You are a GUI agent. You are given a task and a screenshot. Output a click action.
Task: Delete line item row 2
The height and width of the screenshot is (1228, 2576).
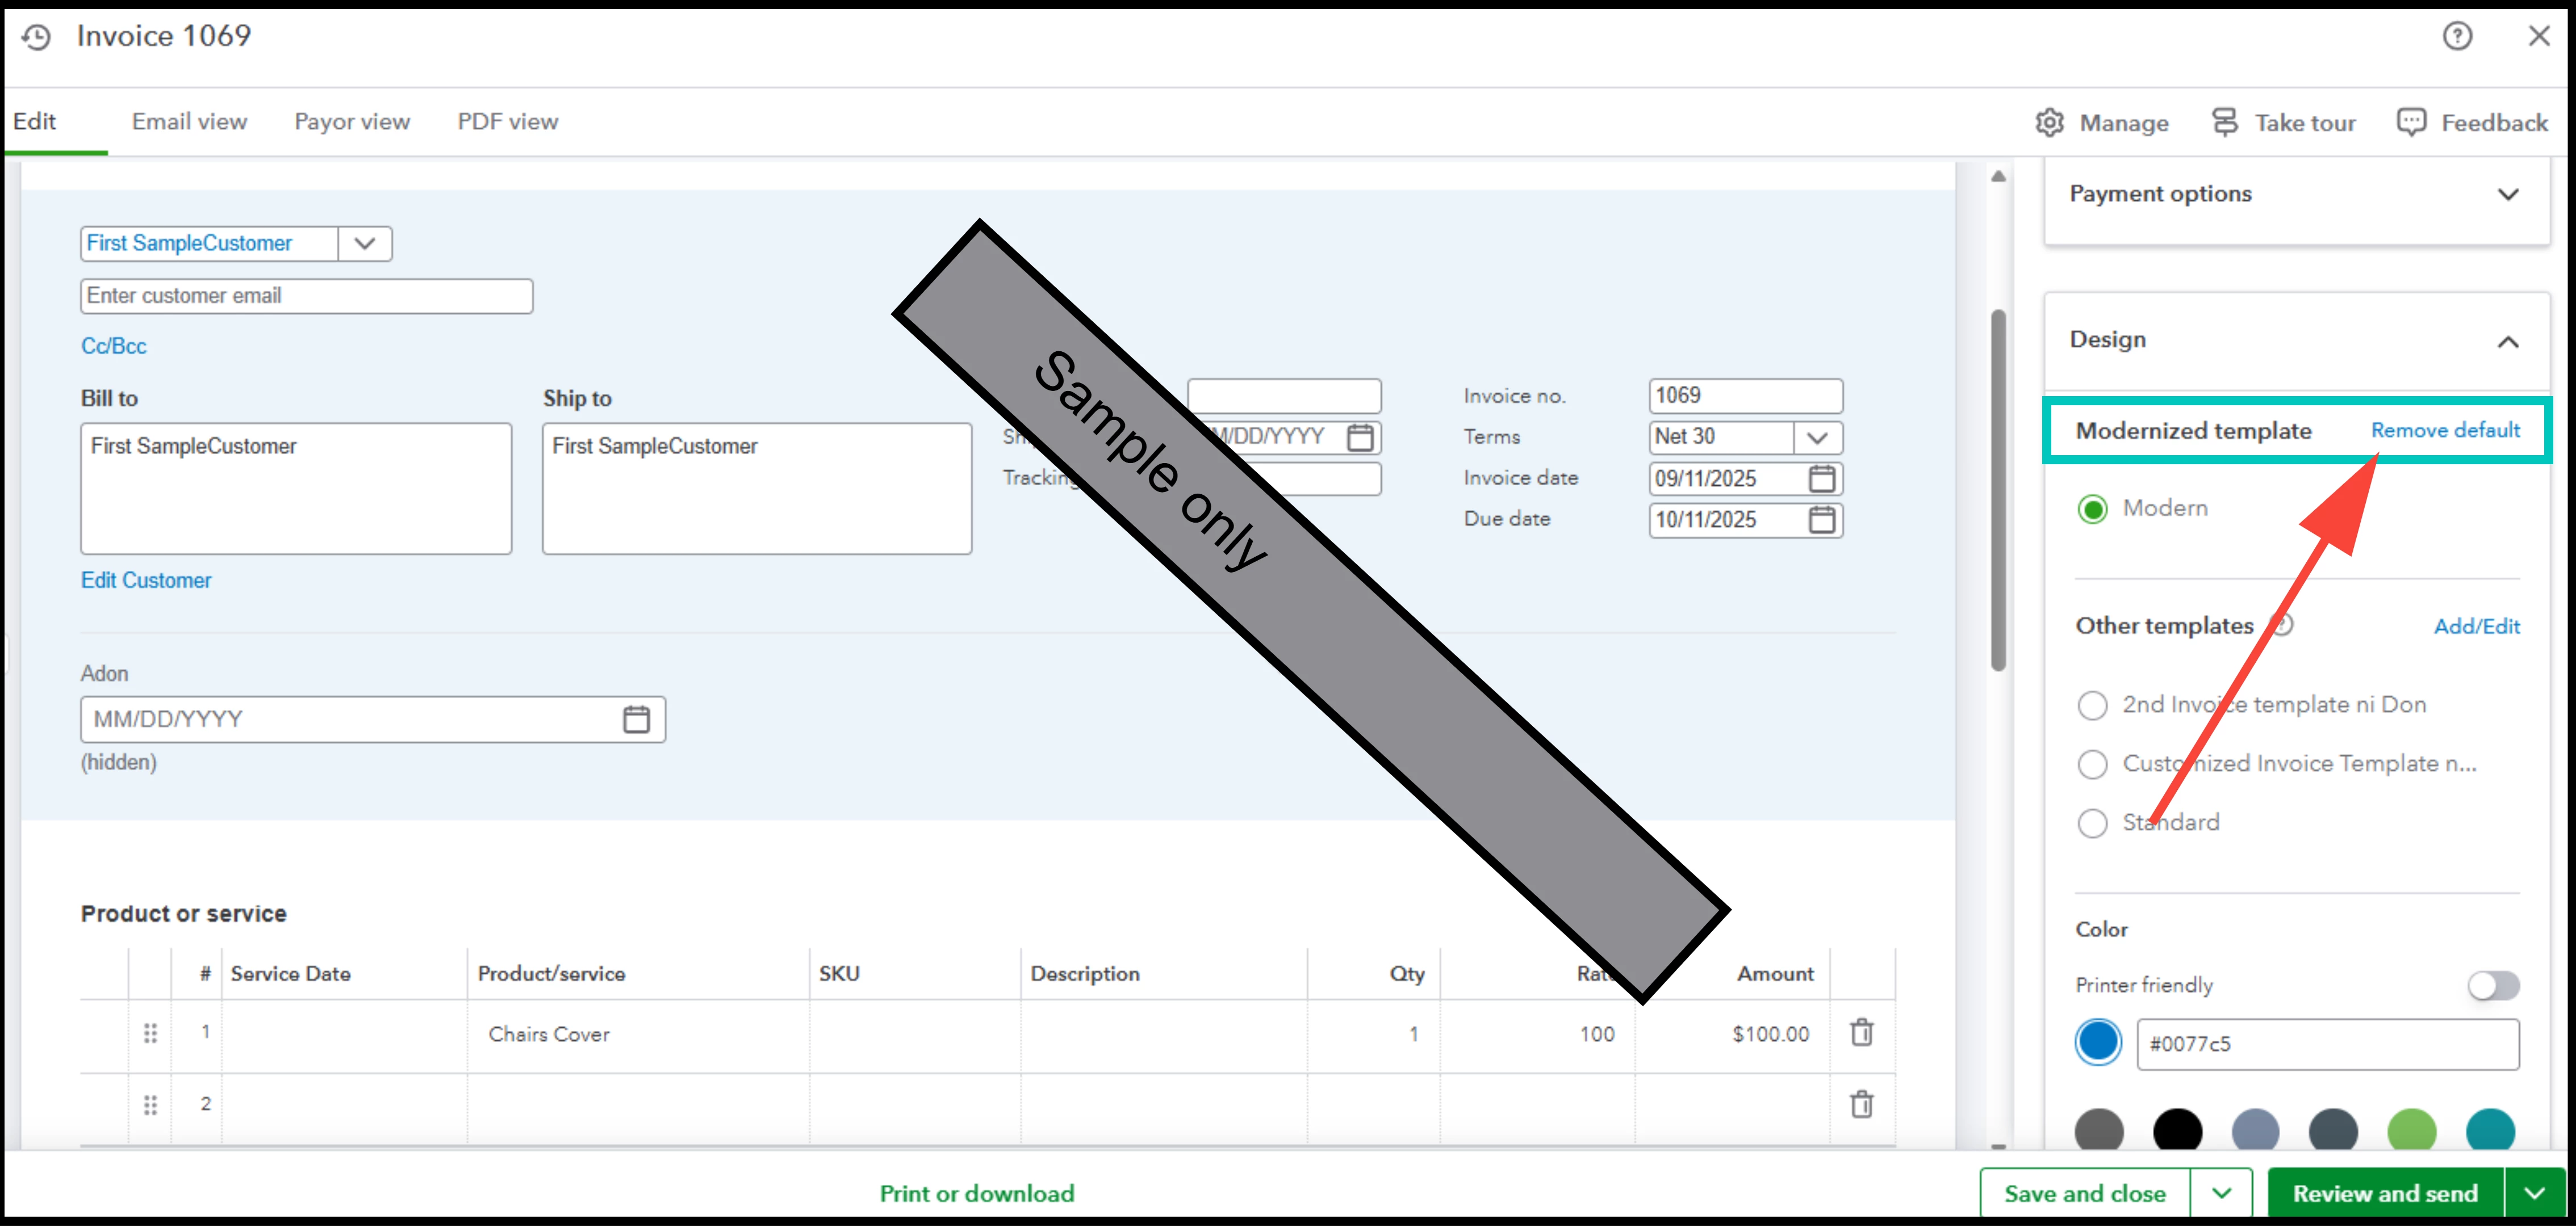click(1861, 1105)
